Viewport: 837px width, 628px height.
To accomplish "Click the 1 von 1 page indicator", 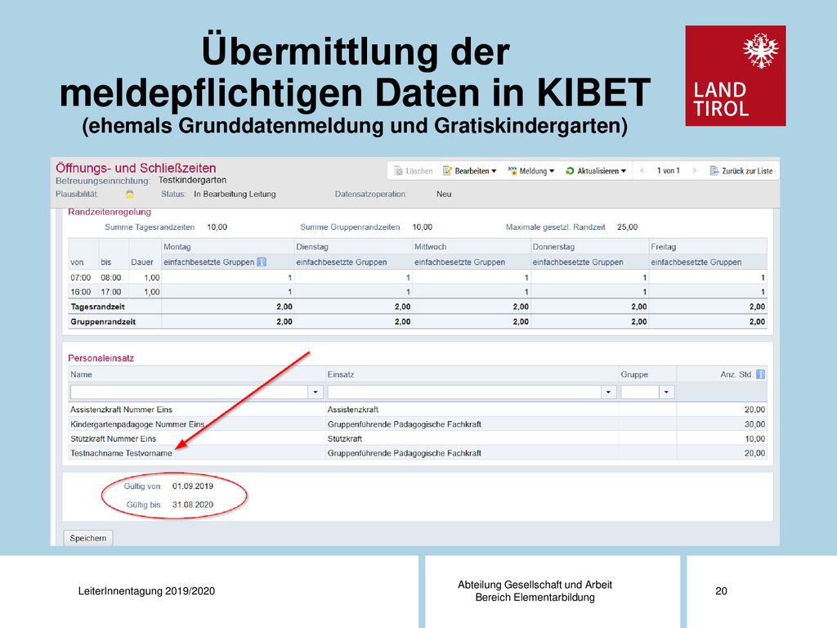I will click(669, 171).
